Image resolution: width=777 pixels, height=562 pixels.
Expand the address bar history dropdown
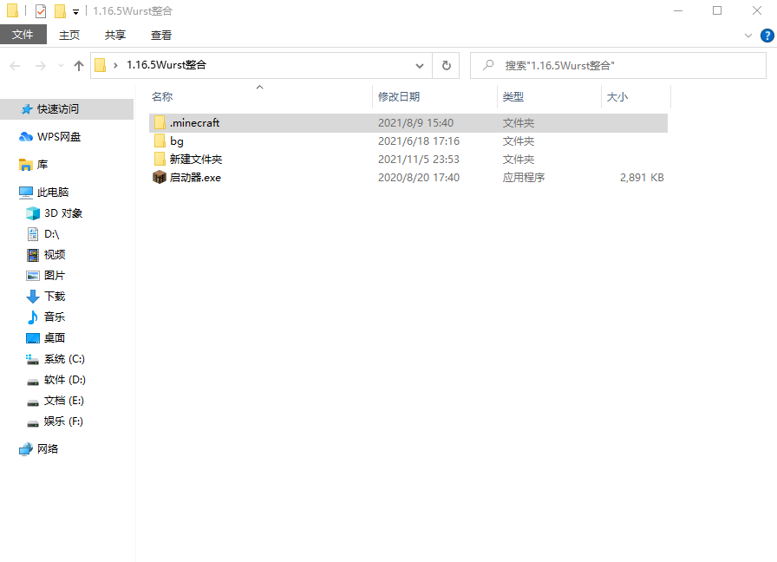point(420,65)
